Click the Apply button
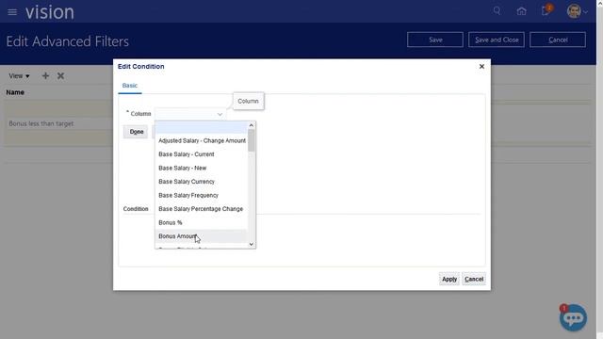Viewport: 603px width, 339px height. [449, 279]
